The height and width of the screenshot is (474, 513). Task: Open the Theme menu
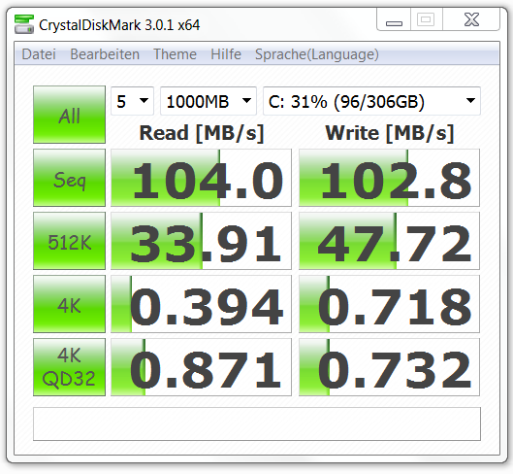[x=175, y=54]
